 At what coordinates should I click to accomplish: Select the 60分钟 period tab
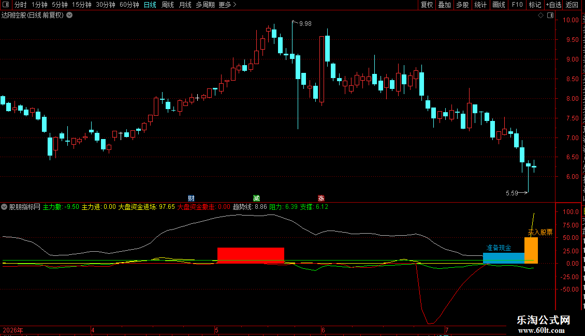129,5
